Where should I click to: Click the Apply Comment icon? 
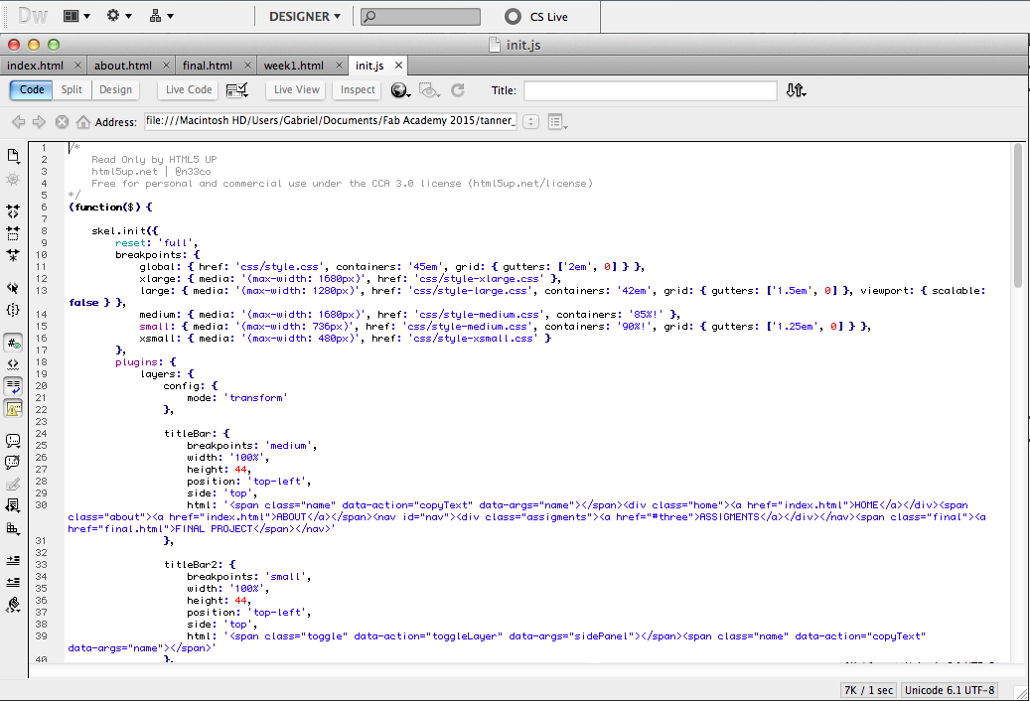coord(13,440)
